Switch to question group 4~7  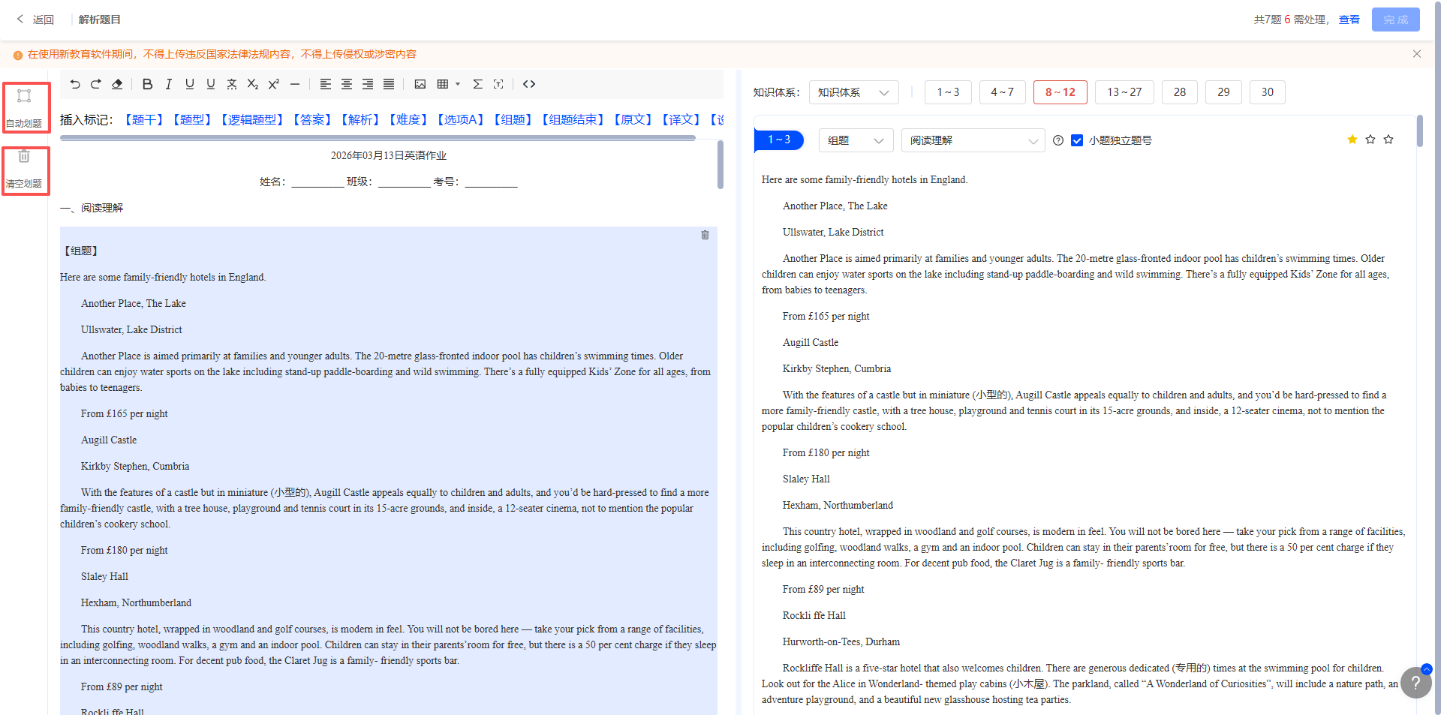tap(1002, 92)
